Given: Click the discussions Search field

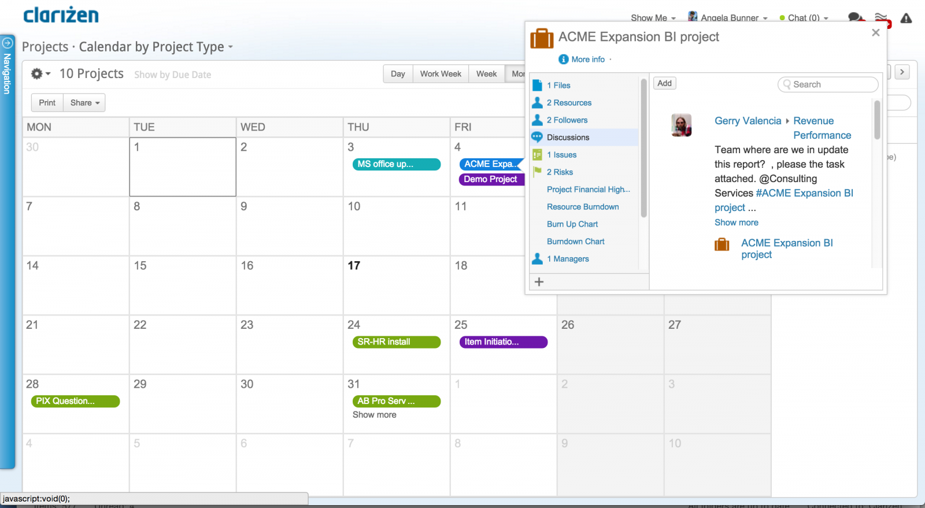Looking at the screenshot, I should [828, 84].
